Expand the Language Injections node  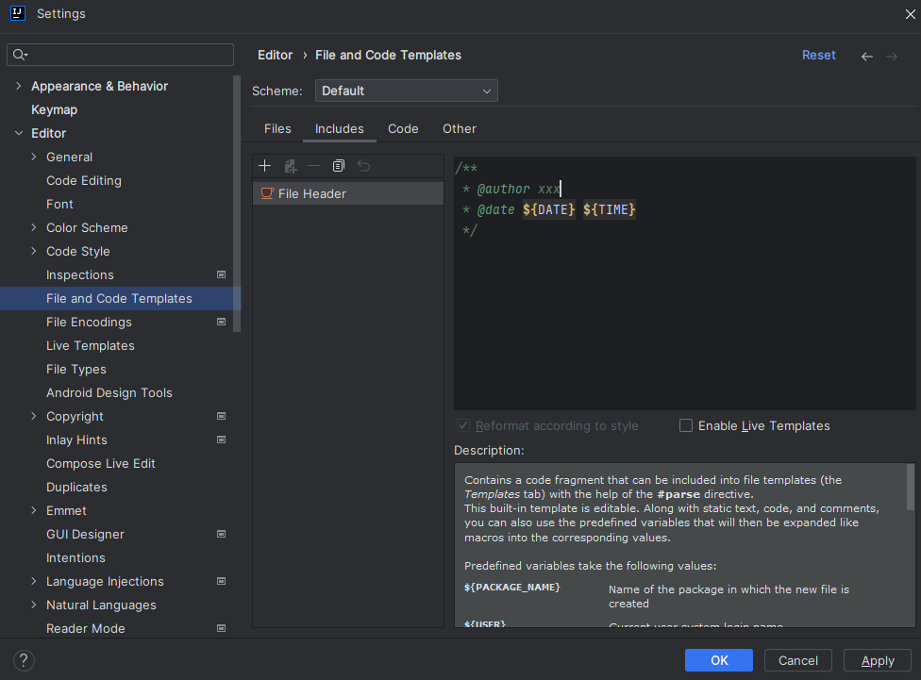33,581
